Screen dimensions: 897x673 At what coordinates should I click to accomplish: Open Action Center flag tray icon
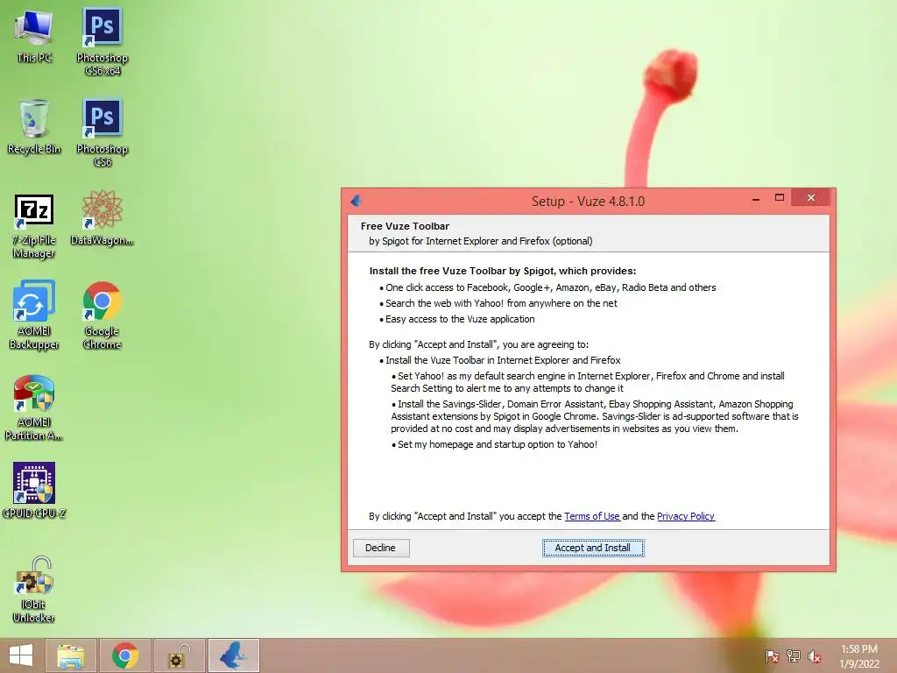click(772, 656)
